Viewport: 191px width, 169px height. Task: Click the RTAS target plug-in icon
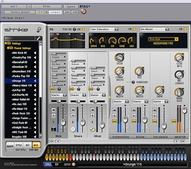83,11
